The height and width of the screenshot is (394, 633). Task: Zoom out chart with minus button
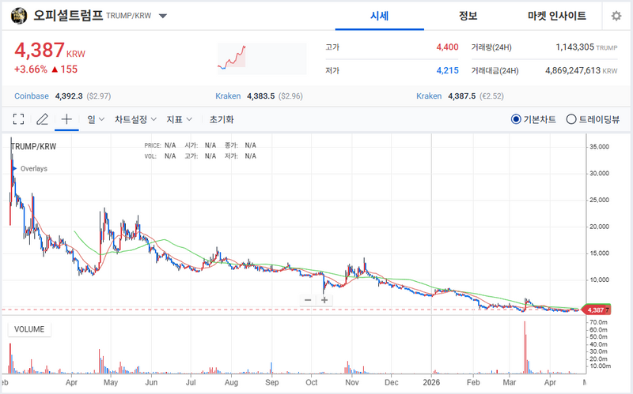coord(308,300)
